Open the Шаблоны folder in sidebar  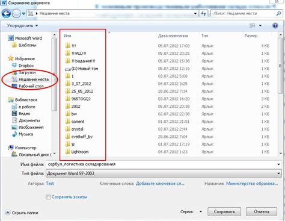(24, 45)
